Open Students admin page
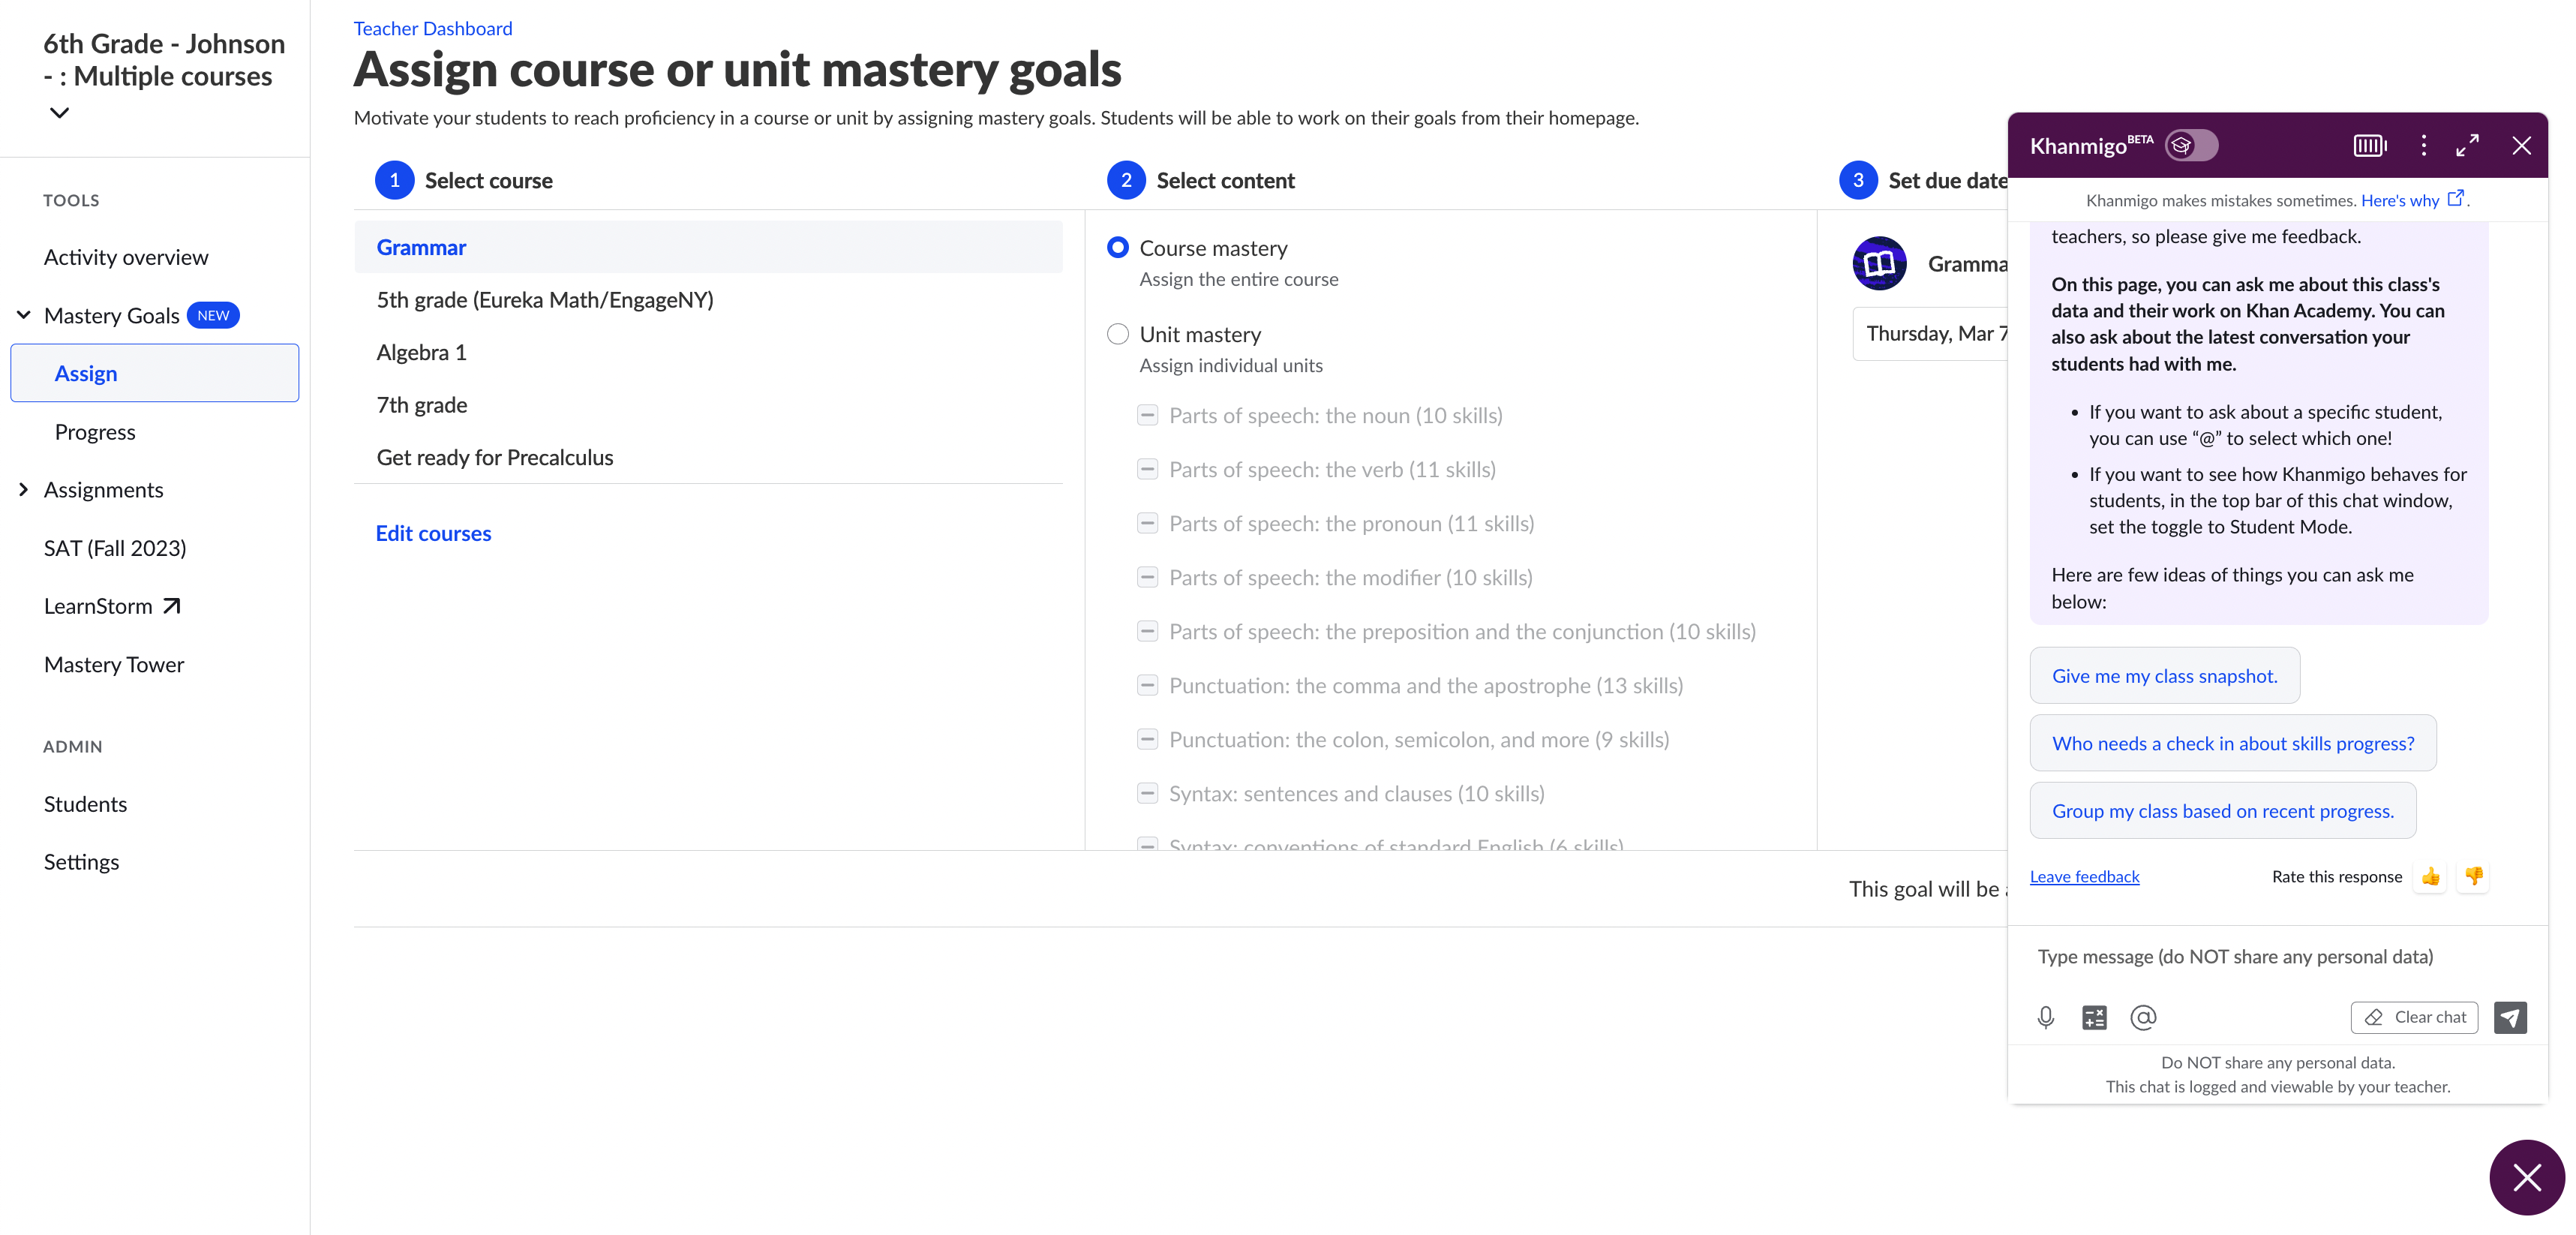The image size is (2576, 1235). coord(85,803)
